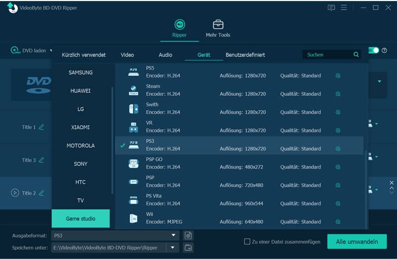Expand the DVD laden dropdown arrow
The height and width of the screenshot is (259, 397).
pyautogui.click(x=51, y=51)
